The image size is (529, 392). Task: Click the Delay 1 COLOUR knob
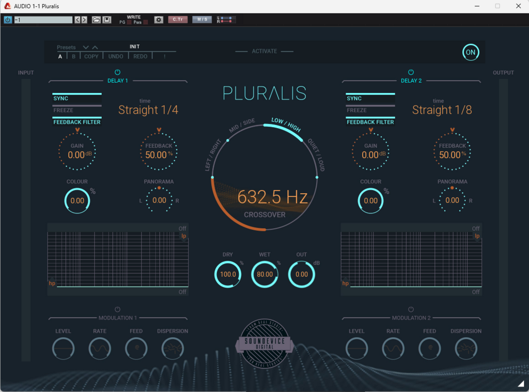[77, 201]
